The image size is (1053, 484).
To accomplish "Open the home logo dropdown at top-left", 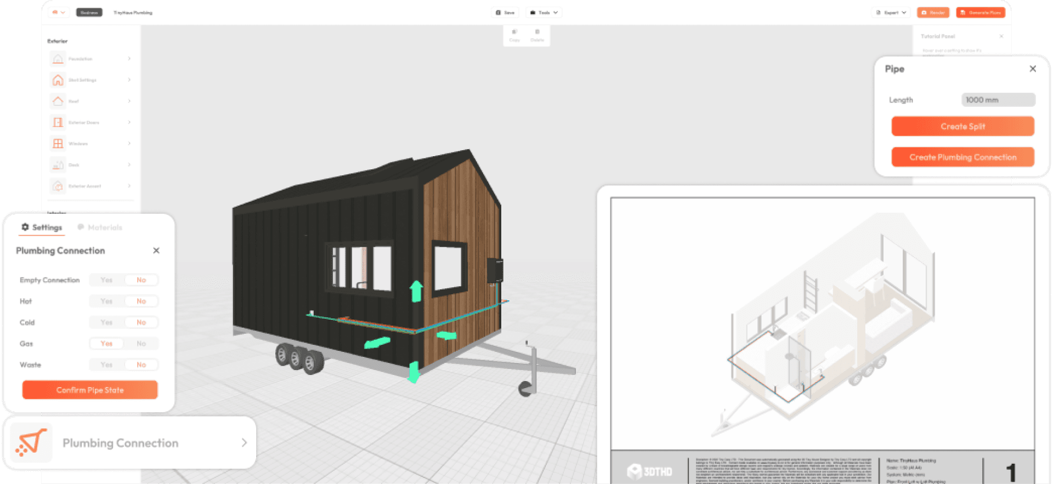I will pos(59,13).
